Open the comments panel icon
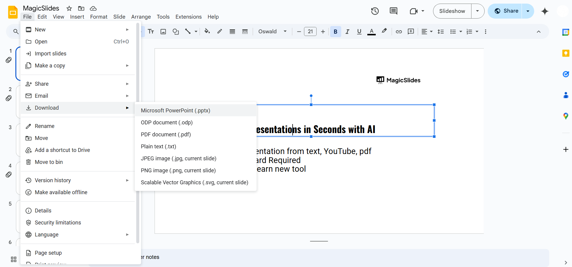Screen dimensions: 572x267 coord(393,11)
